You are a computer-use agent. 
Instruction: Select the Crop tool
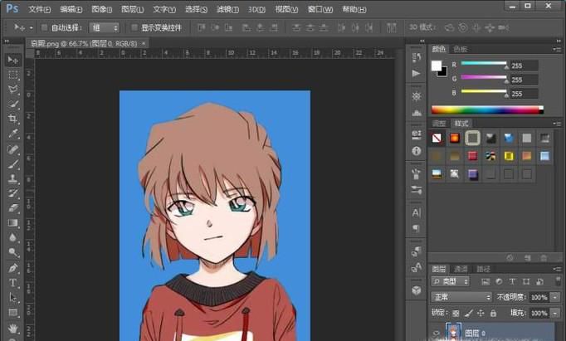[x=13, y=119]
